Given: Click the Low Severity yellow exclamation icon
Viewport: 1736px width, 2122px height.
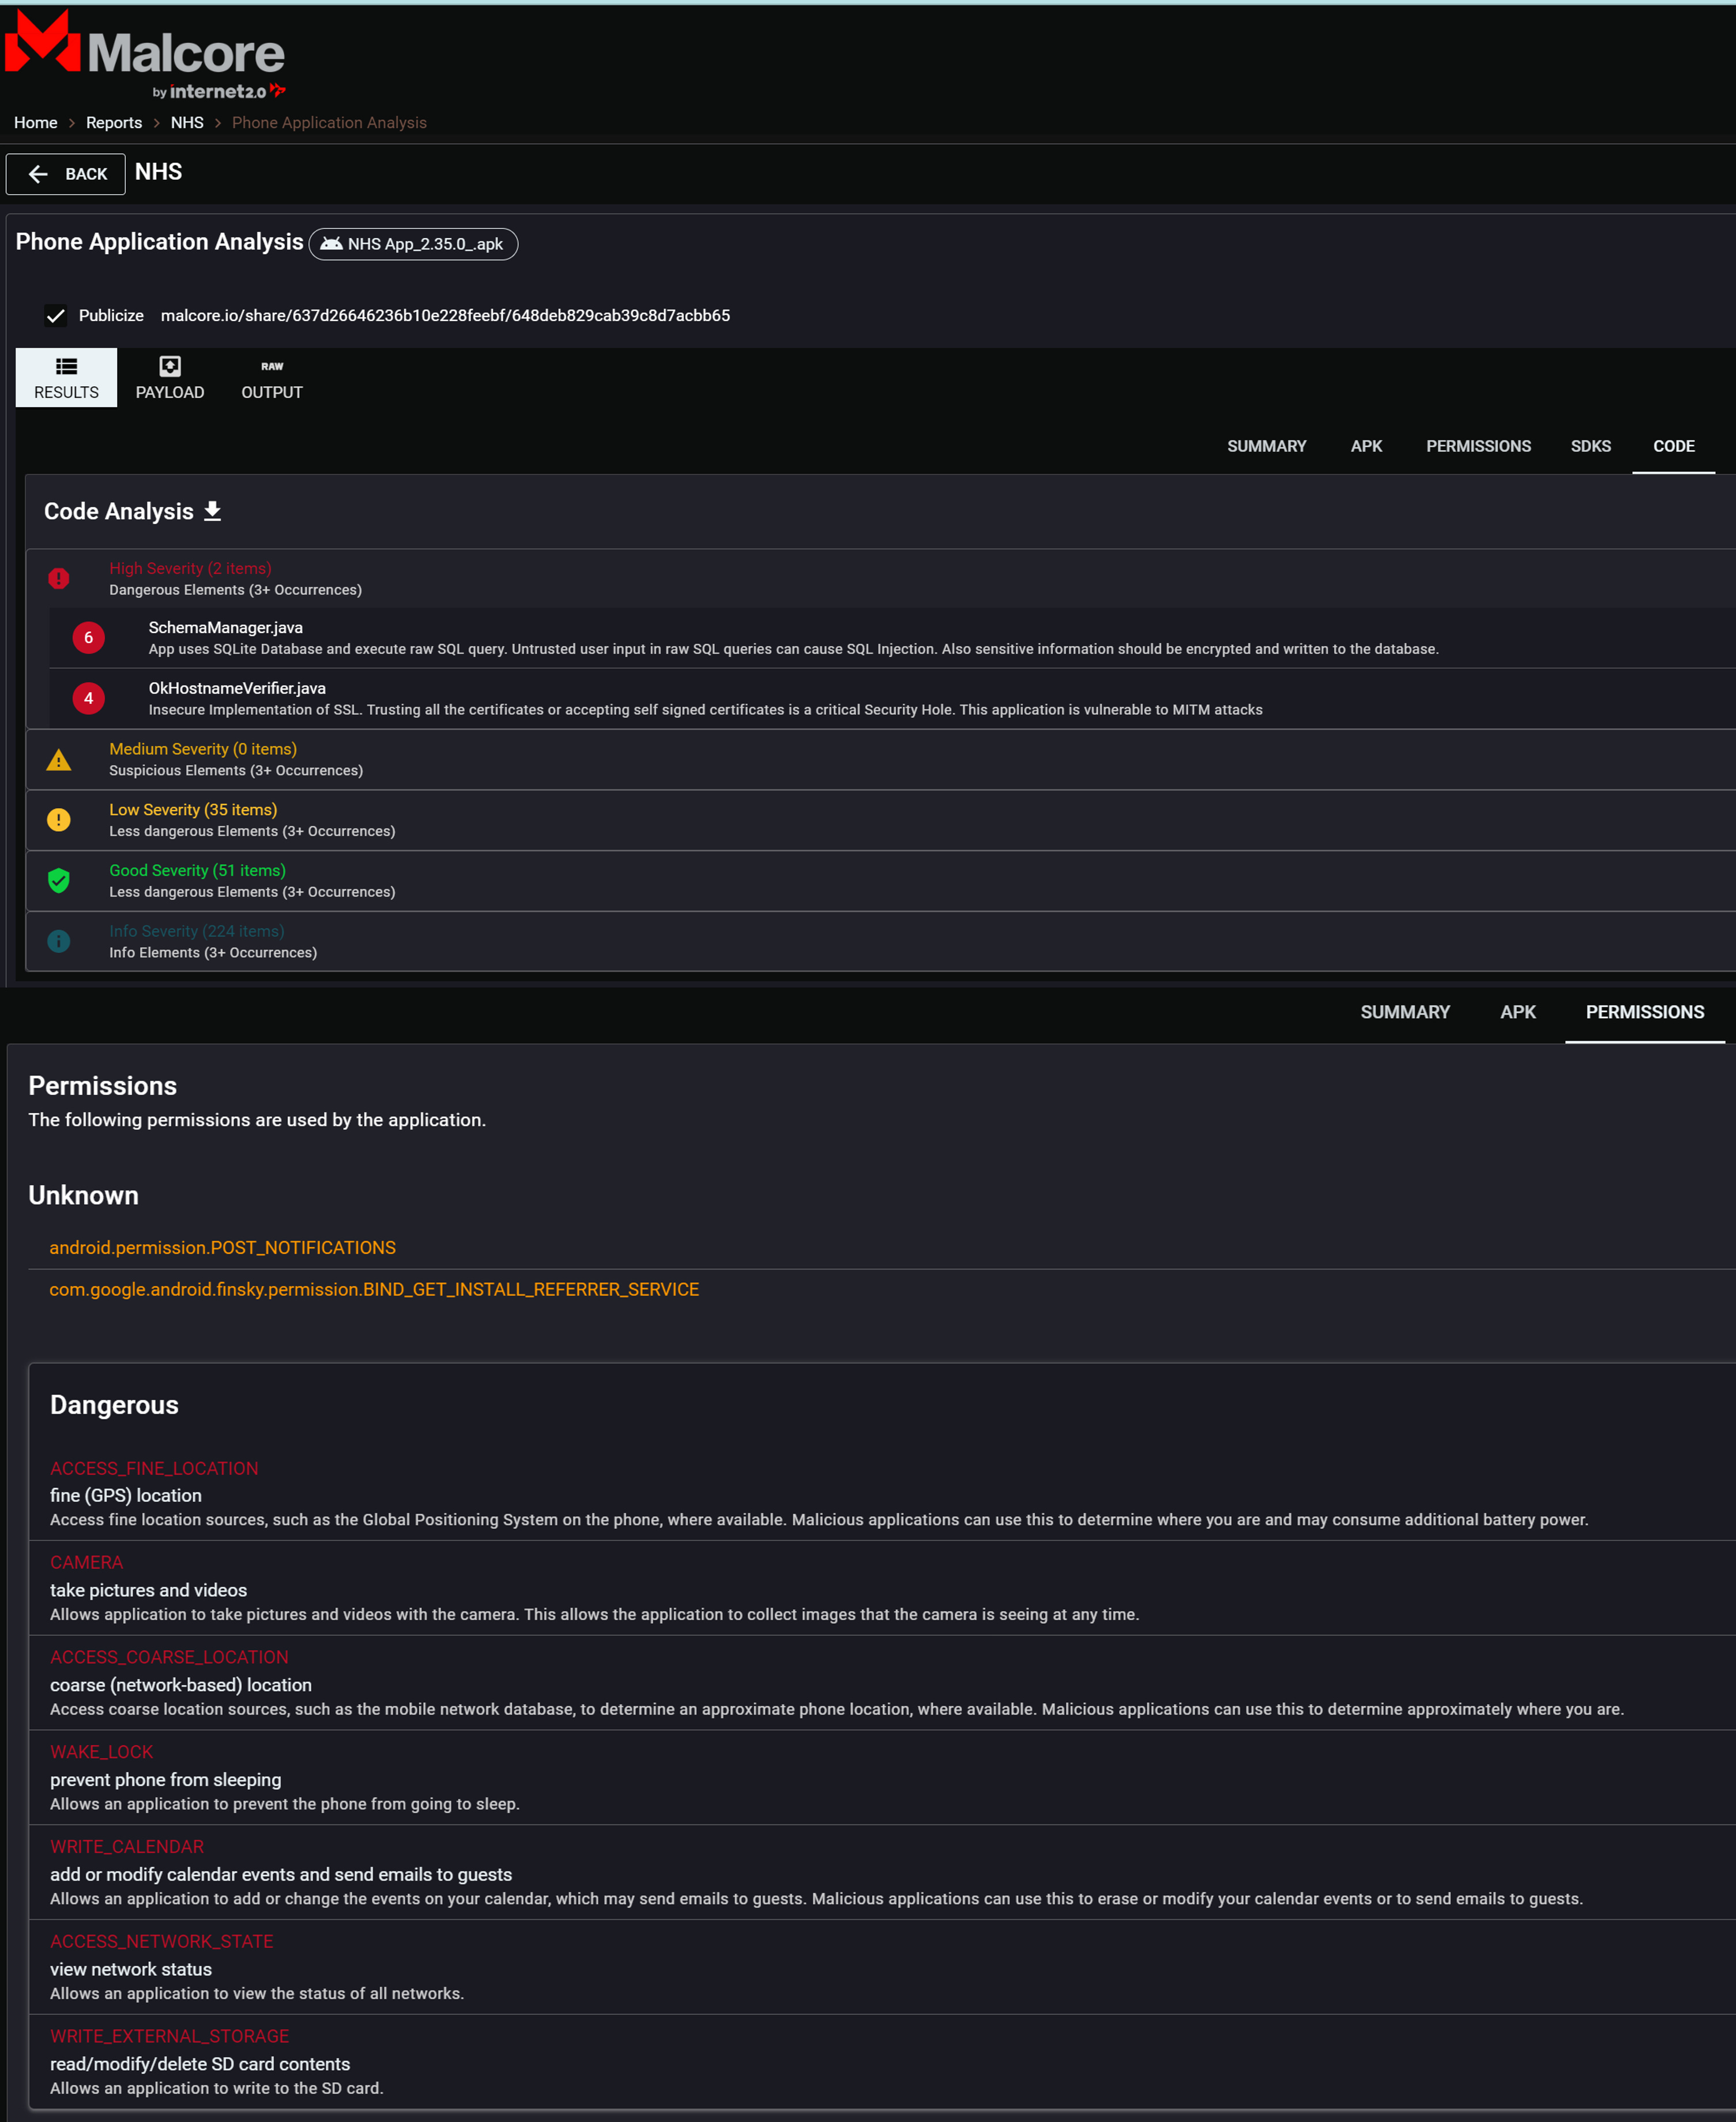Looking at the screenshot, I should click(59, 820).
